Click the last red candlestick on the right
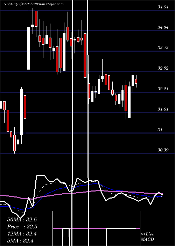 136,81
